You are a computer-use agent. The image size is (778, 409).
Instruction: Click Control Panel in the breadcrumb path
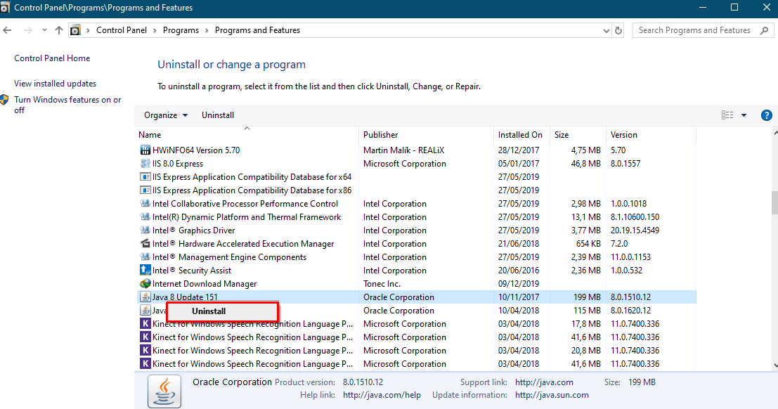tap(122, 30)
